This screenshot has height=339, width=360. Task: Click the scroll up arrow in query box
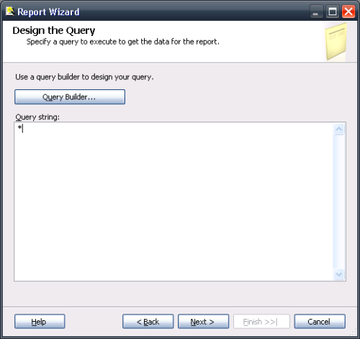[x=339, y=130]
